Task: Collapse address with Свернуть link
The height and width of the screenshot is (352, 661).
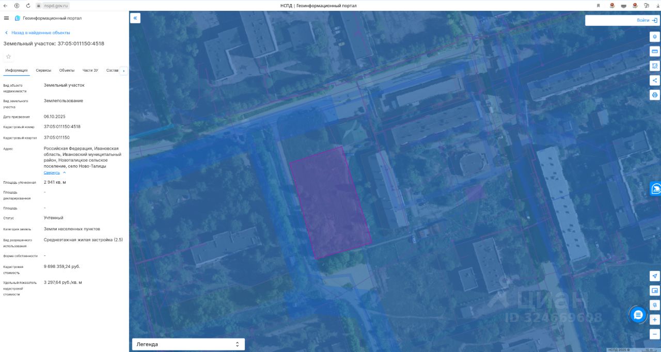Action: (55, 172)
